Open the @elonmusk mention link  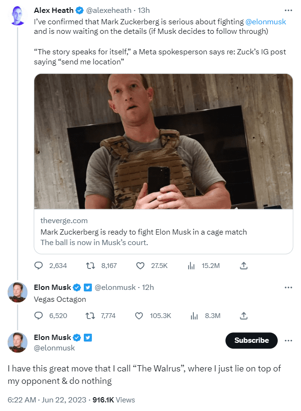click(x=266, y=22)
